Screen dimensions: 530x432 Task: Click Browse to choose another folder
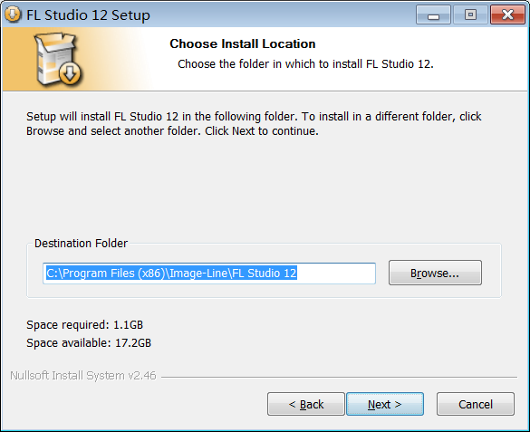pyautogui.click(x=435, y=273)
